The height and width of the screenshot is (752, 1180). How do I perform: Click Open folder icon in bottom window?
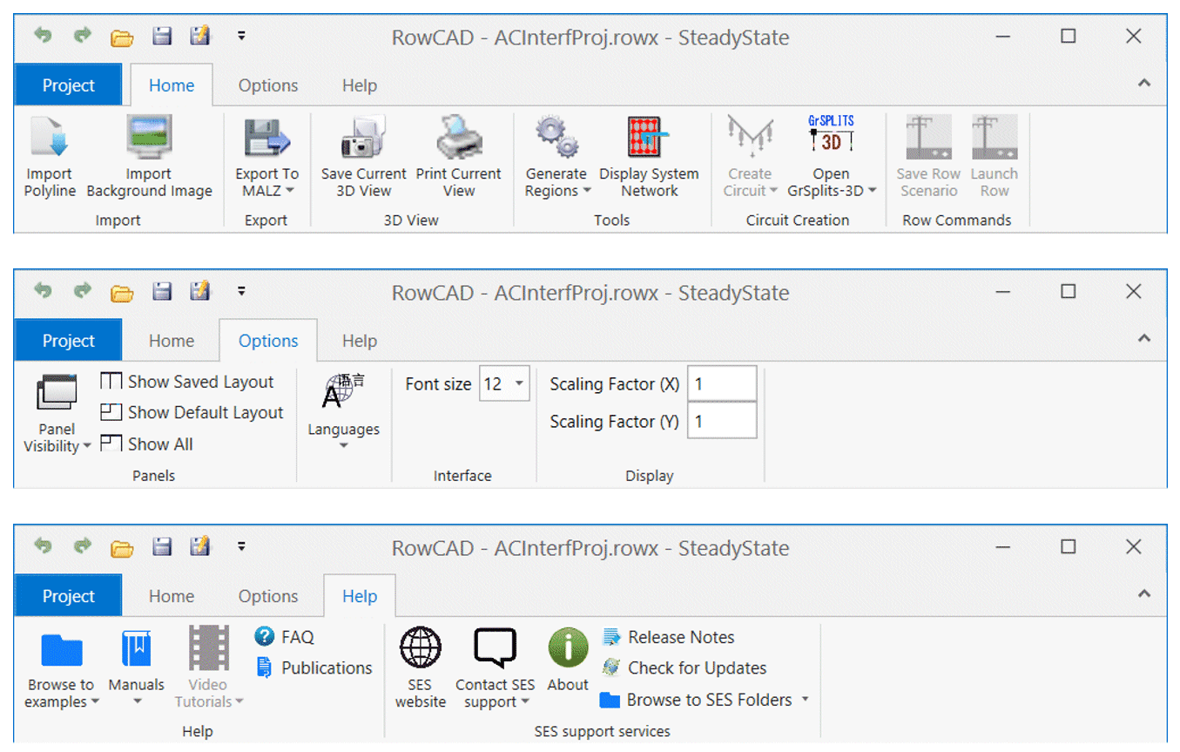[x=122, y=547]
